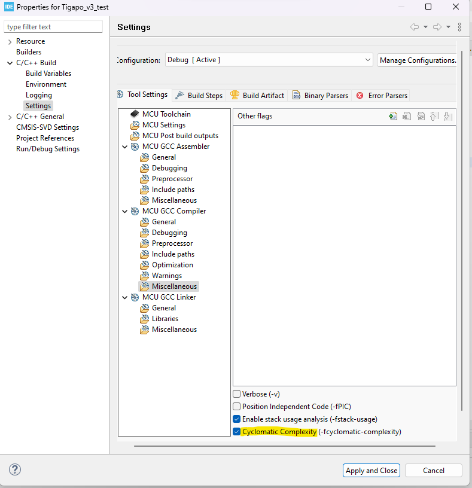Select Builders in left tree
The width and height of the screenshot is (472, 488).
[x=29, y=52]
